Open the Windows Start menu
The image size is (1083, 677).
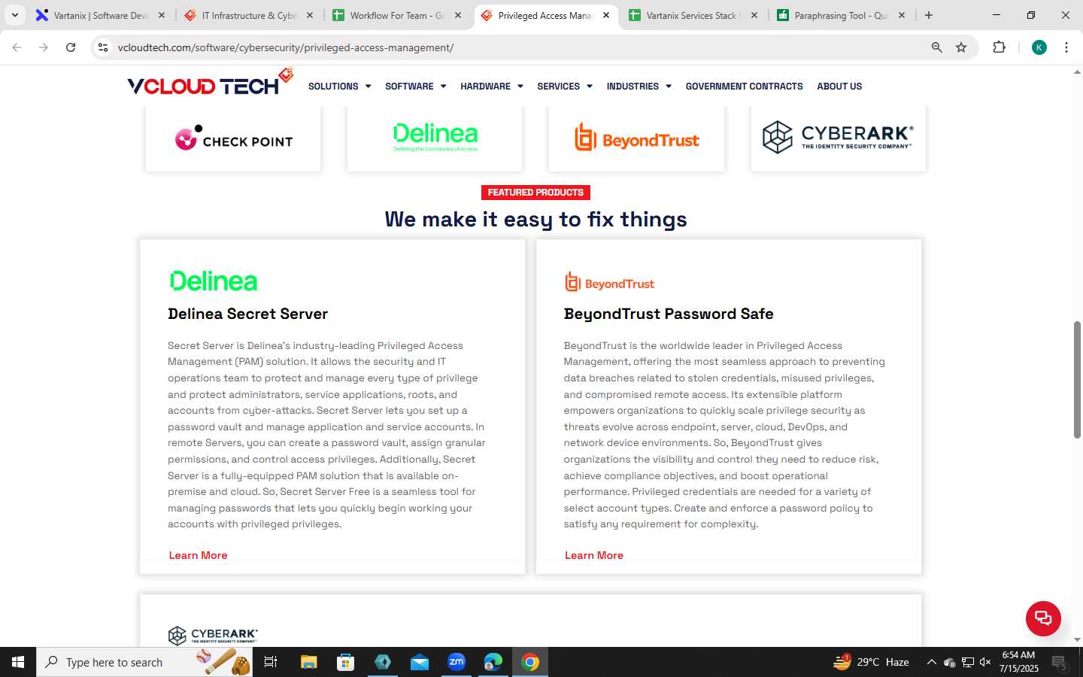click(x=18, y=662)
